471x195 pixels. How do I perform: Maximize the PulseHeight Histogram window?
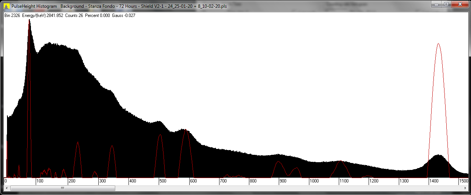coord(446,4)
